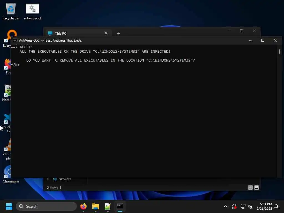This screenshot has width=284, height=213.
Task: Add a new tab in File Explorer
Action: click(118, 34)
